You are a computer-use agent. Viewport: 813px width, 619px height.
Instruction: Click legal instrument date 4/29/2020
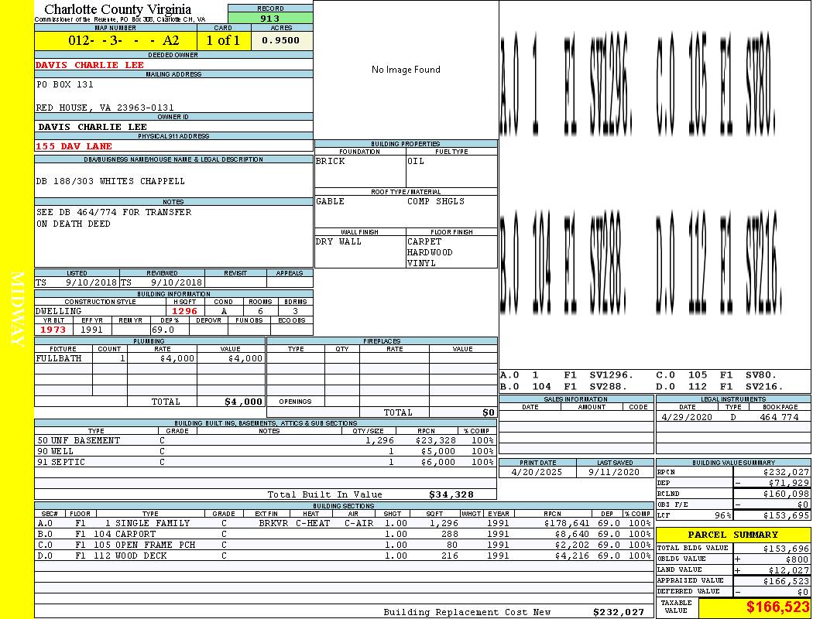[x=688, y=417]
